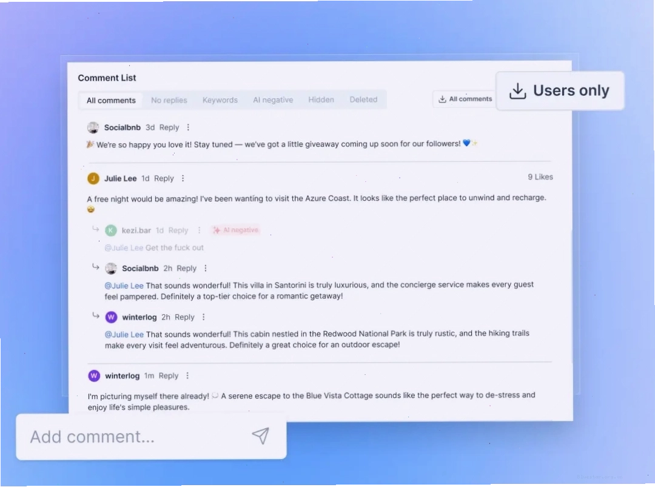
Task: Choose the Users only download option
Action: (x=560, y=90)
